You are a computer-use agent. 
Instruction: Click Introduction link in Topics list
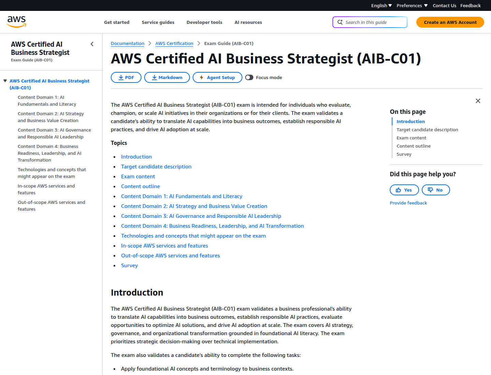[x=136, y=156]
